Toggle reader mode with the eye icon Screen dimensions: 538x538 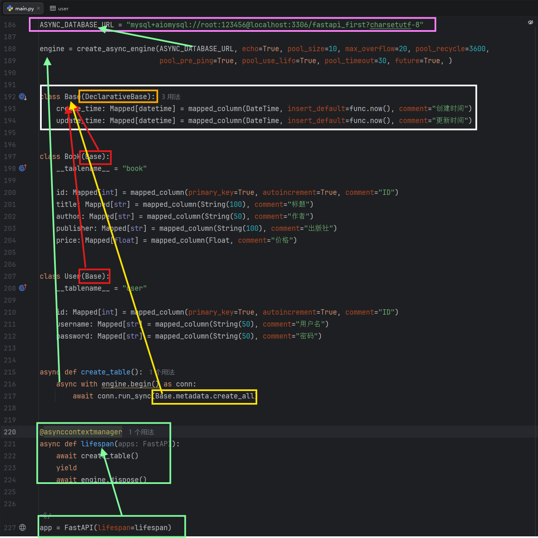point(531,22)
